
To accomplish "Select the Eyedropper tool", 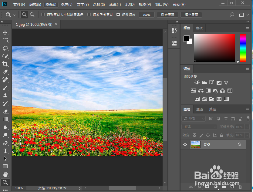I will click(5, 72).
